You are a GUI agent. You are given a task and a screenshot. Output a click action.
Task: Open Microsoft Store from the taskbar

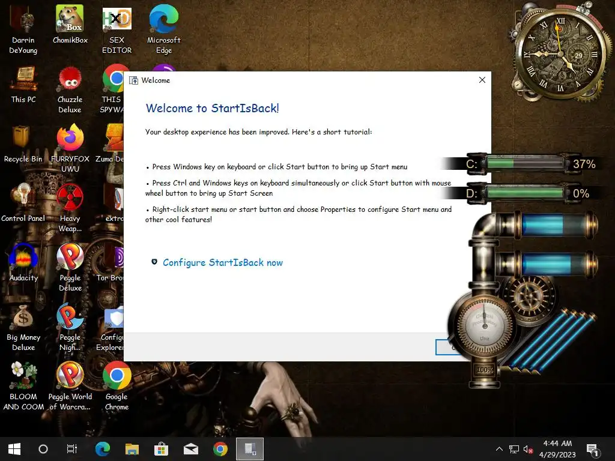coord(161,449)
